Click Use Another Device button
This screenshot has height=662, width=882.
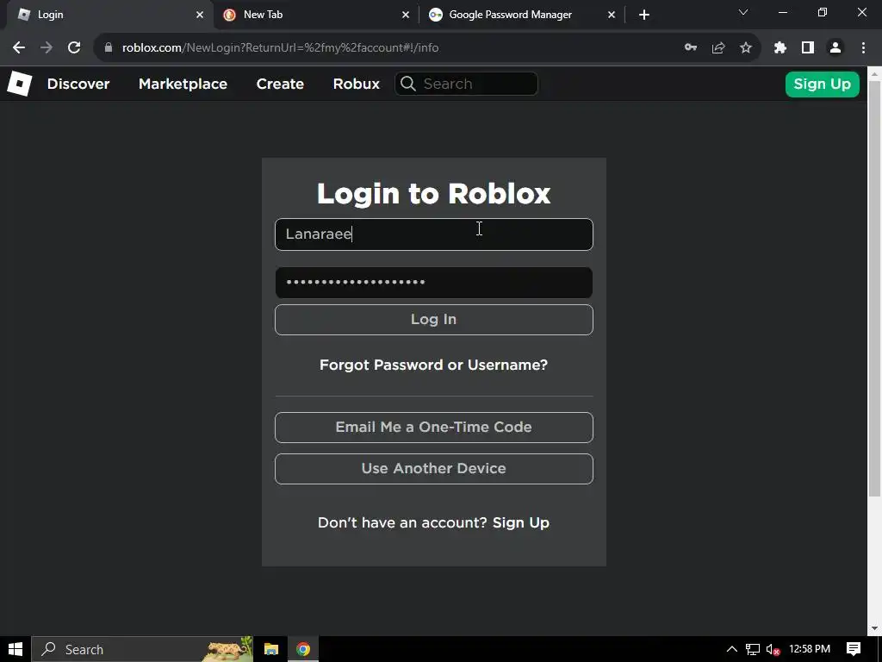click(434, 469)
